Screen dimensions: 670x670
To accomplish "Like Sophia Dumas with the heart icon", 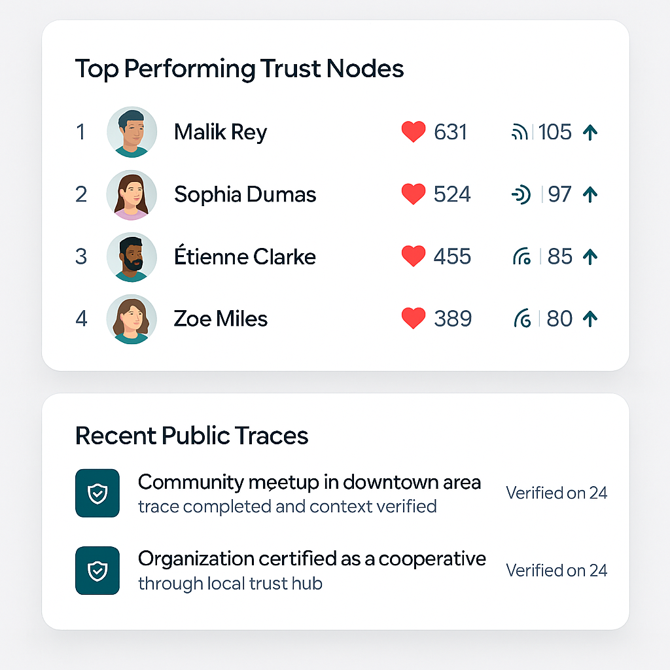I will tap(414, 194).
